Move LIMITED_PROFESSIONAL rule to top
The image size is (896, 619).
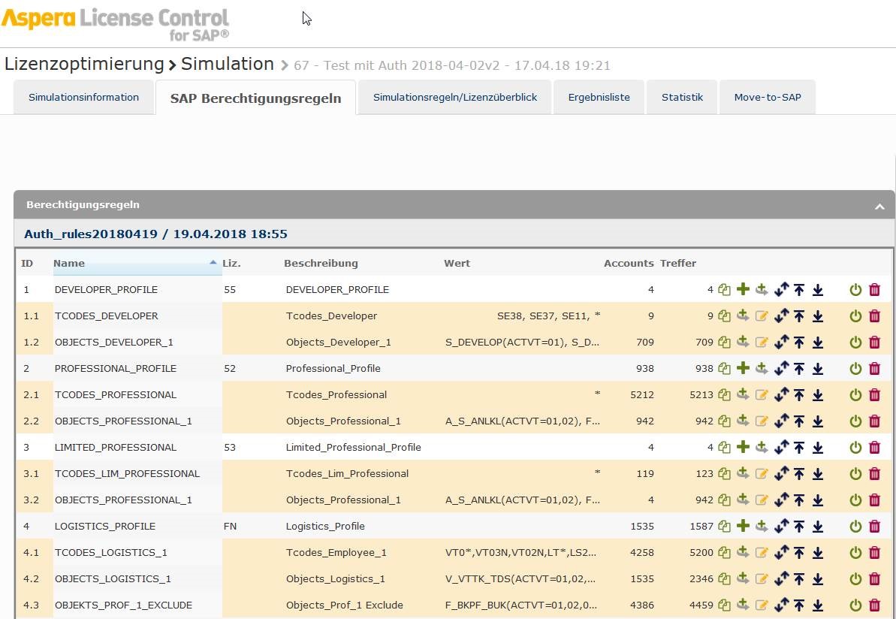click(799, 448)
